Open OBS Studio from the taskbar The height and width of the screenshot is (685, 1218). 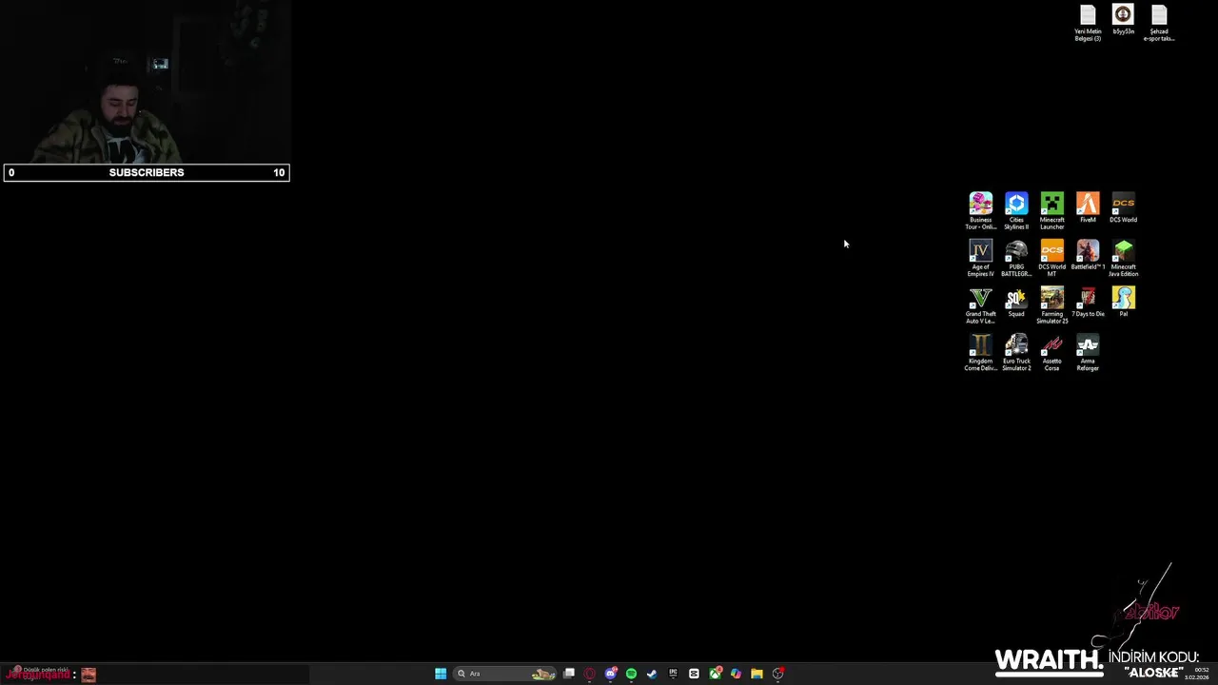tap(777, 674)
